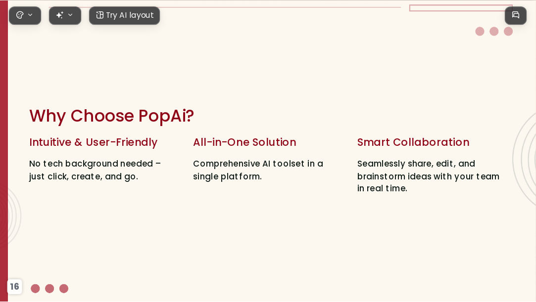Select the middle red dot beside slide number
Viewport: 536px width, 302px height.
(49, 289)
